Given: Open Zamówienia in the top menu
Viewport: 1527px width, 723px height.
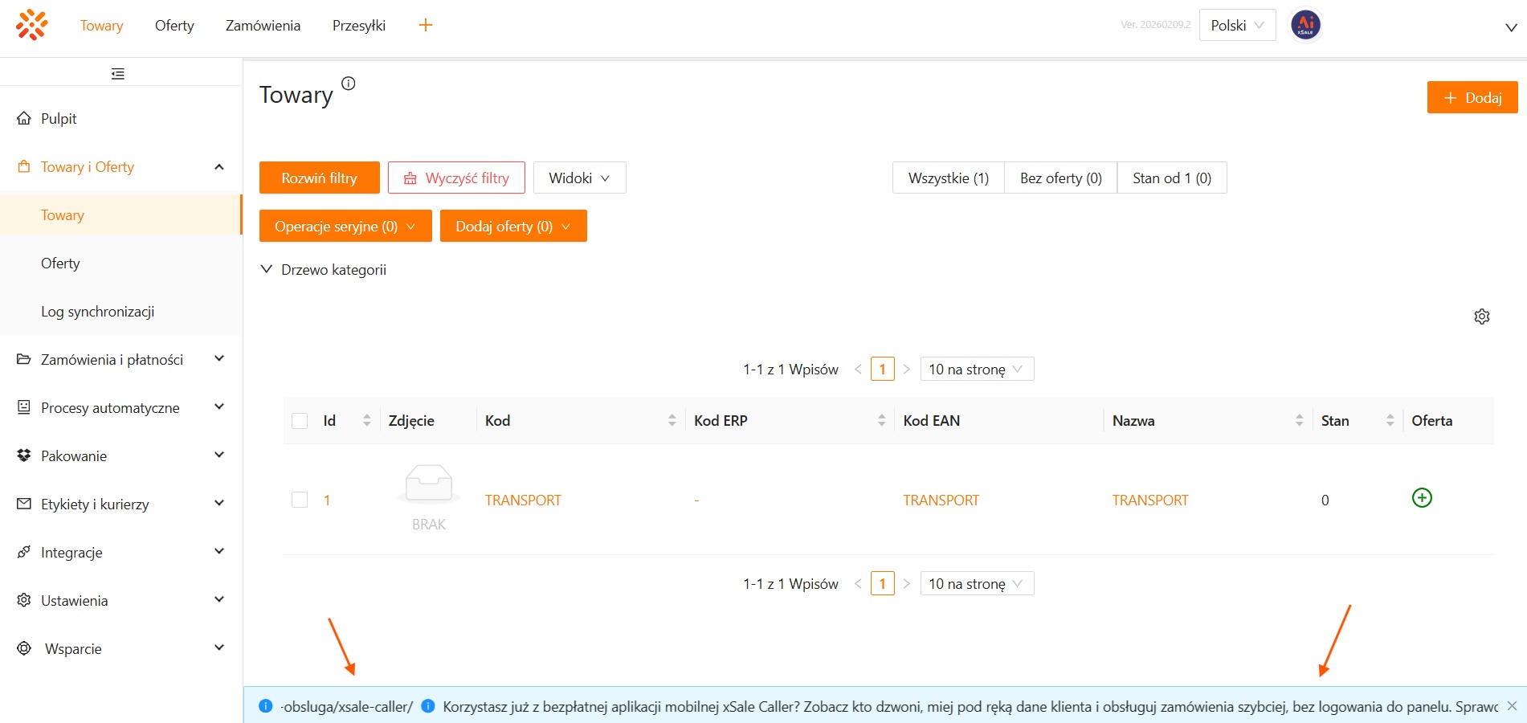Looking at the screenshot, I should 263,26.
